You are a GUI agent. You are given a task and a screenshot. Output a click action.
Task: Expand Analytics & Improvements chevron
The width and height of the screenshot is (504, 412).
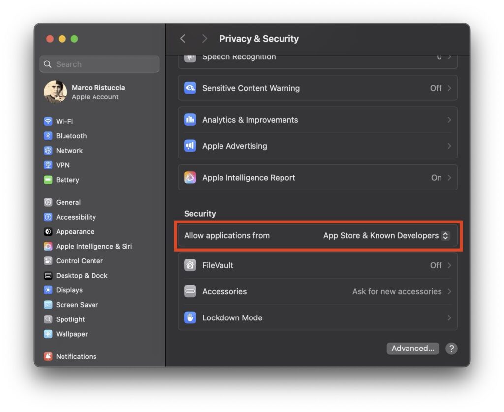click(x=449, y=120)
